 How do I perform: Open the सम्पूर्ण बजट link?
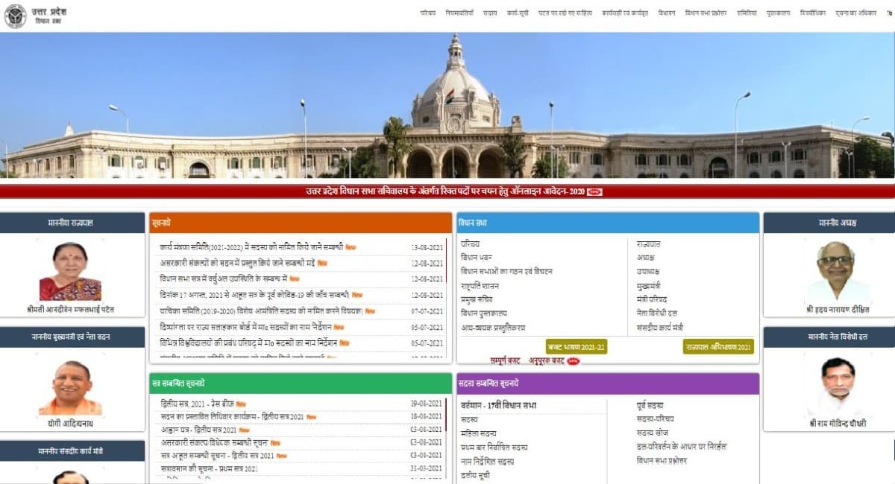505,361
